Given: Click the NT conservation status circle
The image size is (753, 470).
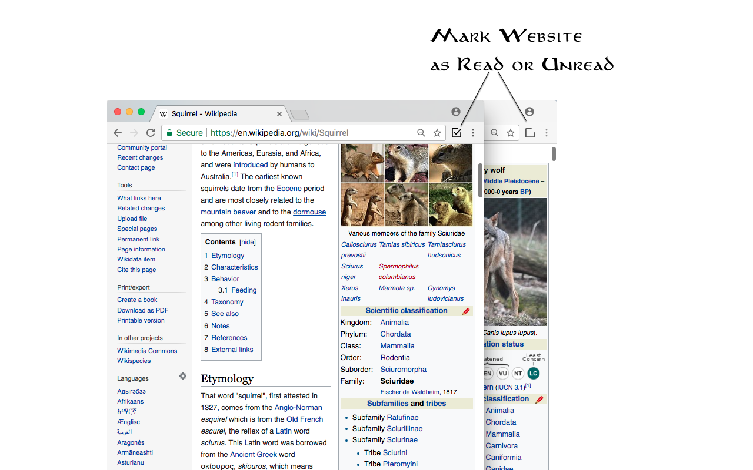Looking at the screenshot, I should pyautogui.click(x=518, y=373).
